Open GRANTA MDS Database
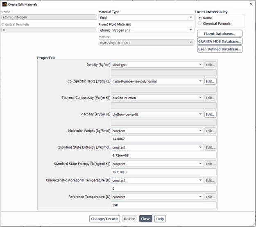The width and height of the screenshot is (256, 227). click(x=220, y=41)
